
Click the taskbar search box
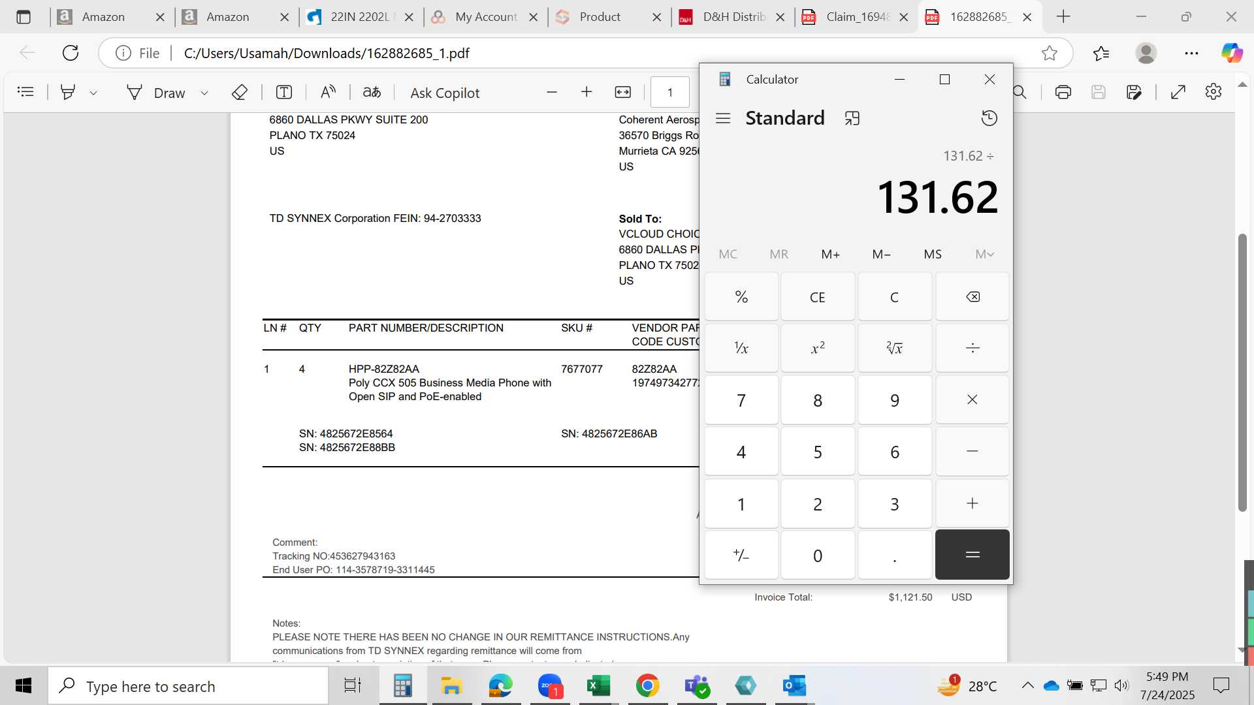click(189, 686)
